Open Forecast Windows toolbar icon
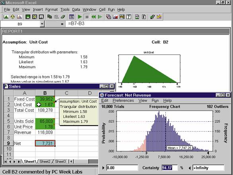Image resolution: width=233 pixels, height=175 pixels. click(109, 17)
